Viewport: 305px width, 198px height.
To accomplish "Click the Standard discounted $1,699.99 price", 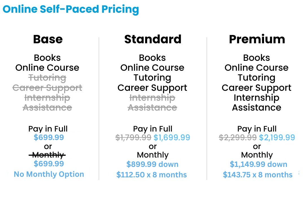I will [x=172, y=138].
